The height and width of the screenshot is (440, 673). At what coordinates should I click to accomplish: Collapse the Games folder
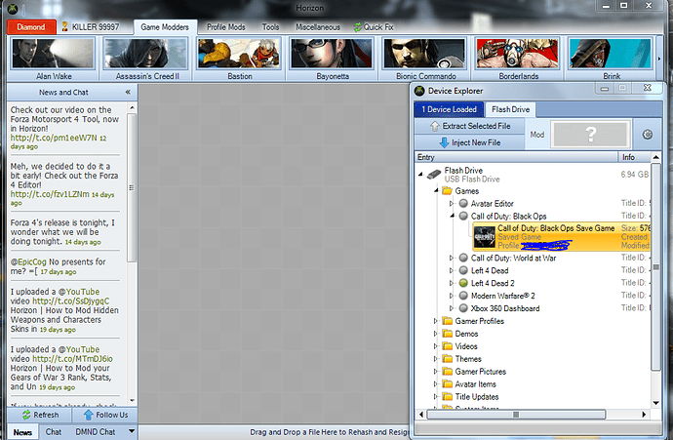point(436,191)
